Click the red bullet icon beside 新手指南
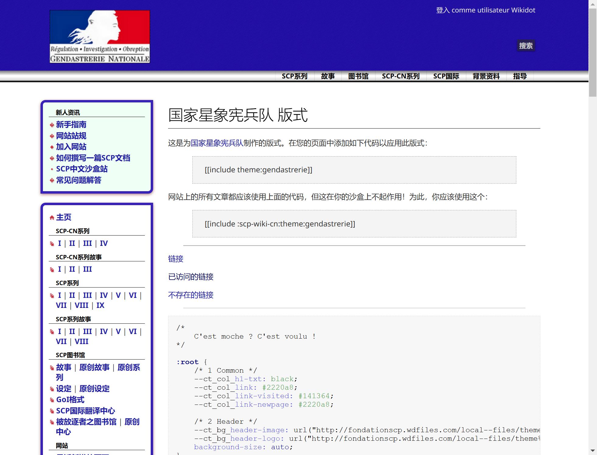Viewport: 597px width, 455px height. [x=52, y=125]
